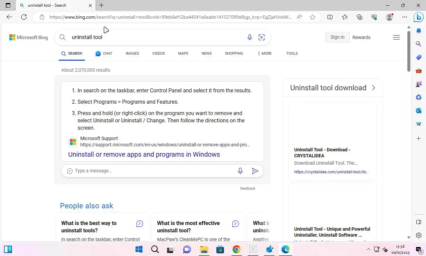Open Uninstall Tool - Download - CRYSTALIDEA
Viewport: 426px width, 256px height.
coord(322,153)
